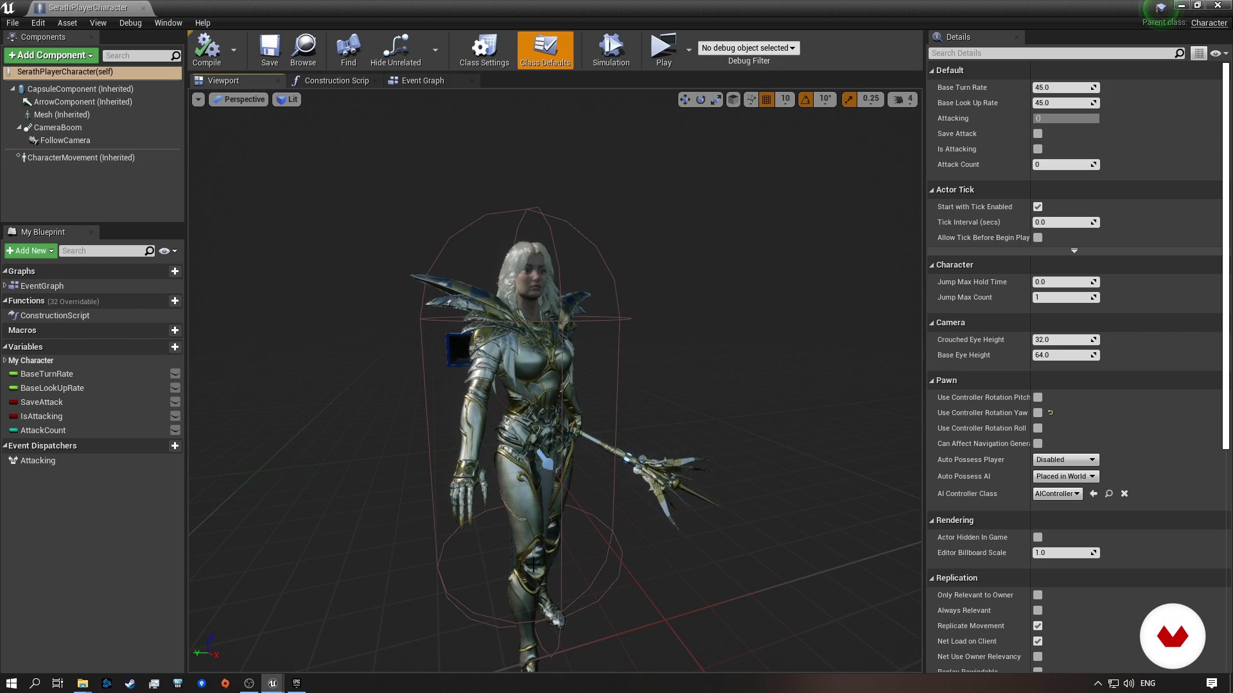Screen dimensions: 1233x693
Task: Add a new graph with plus icon
Action: (175, 271)
